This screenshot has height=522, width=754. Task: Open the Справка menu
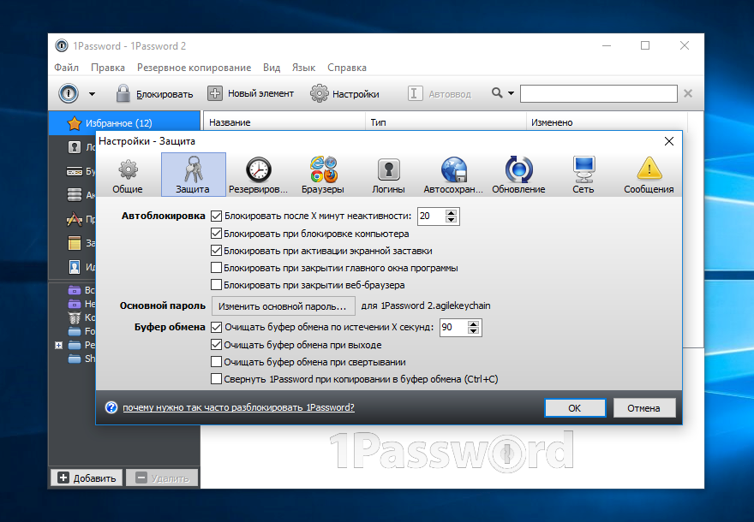(347, 68)
